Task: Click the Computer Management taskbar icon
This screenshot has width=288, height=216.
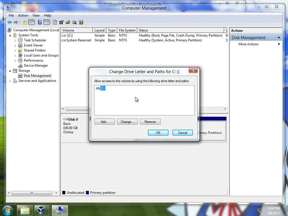Action: 60,210
